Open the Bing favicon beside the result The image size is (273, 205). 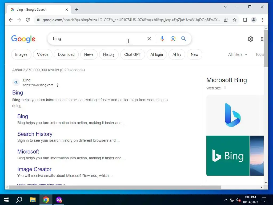(x=16, y=83)
